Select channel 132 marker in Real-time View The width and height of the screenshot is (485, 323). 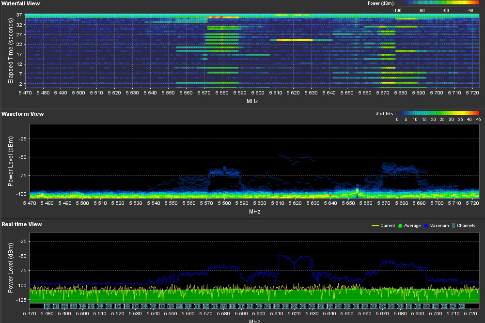[366, 307]
